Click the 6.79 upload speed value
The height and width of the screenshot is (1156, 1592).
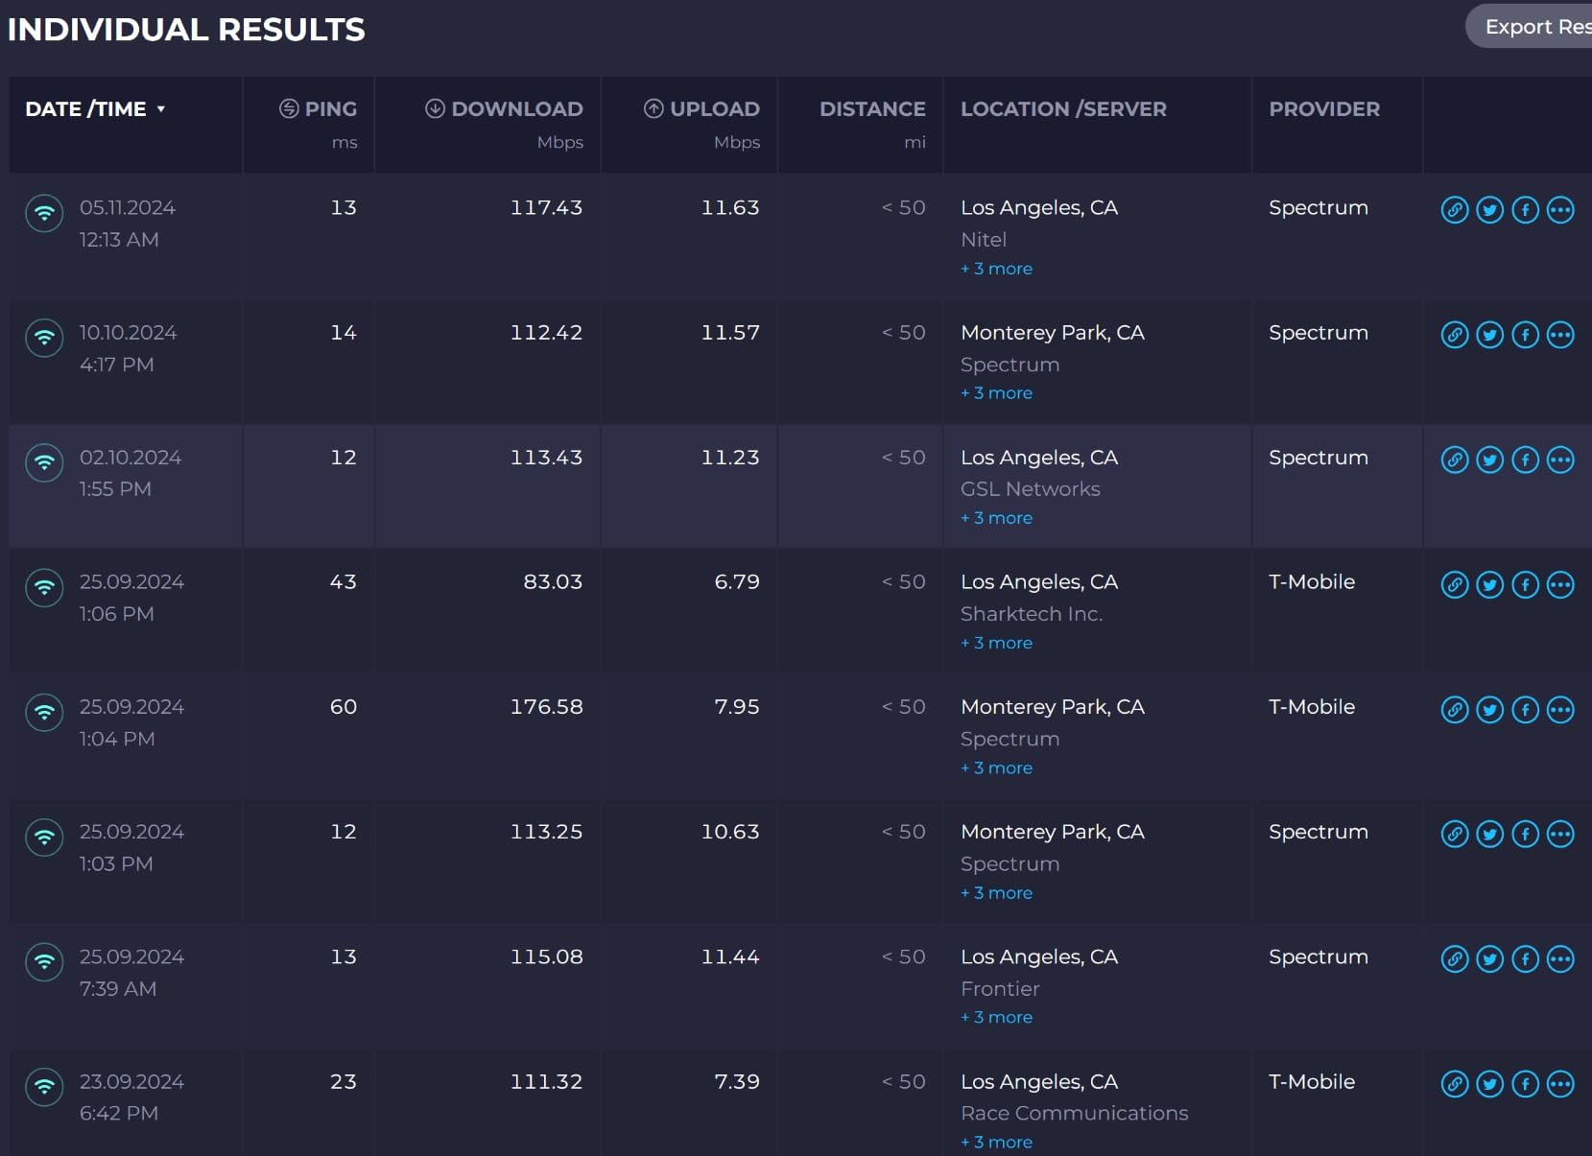pos(737,582)
